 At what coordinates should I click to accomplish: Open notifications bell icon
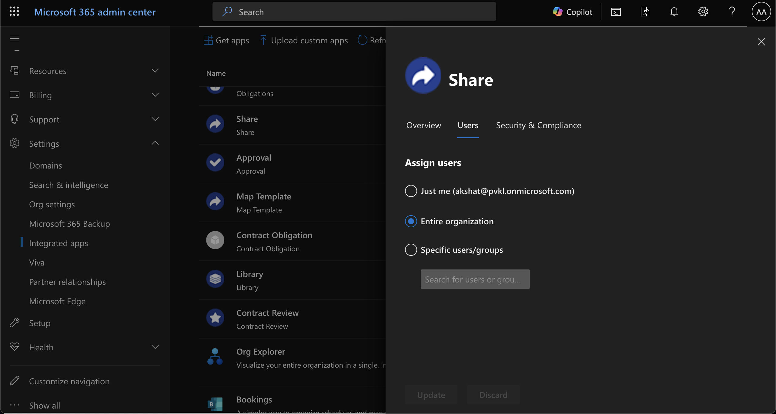coord(674,12)
